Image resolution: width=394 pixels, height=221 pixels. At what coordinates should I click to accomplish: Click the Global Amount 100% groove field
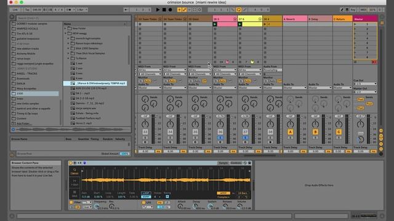click(x=124, y=153)
